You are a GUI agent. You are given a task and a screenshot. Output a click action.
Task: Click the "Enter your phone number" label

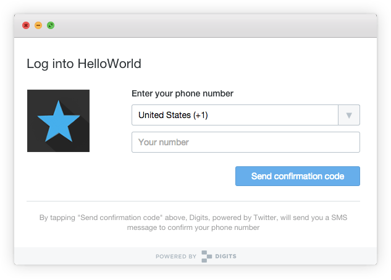182,94
